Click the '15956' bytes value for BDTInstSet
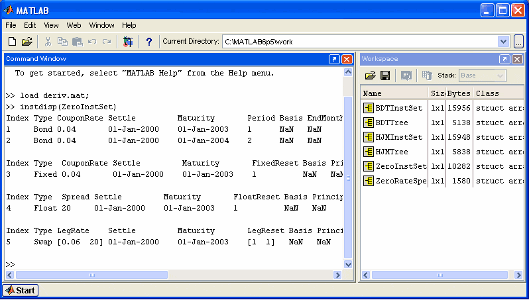The width and height of the screenshot is (529, 300). tap(459, 108)
